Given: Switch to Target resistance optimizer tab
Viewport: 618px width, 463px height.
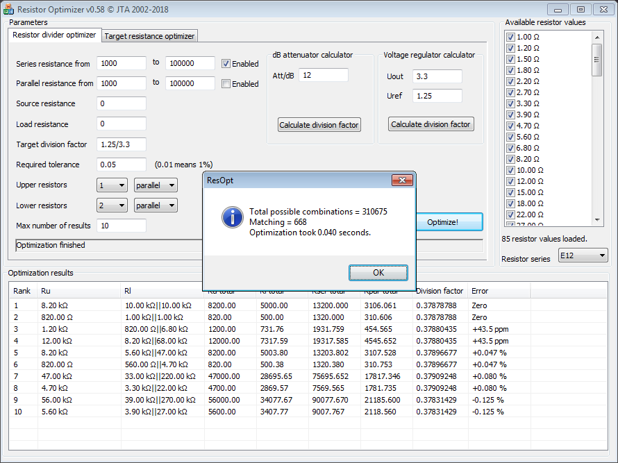Looking at the screenshot, I should 150,36.
